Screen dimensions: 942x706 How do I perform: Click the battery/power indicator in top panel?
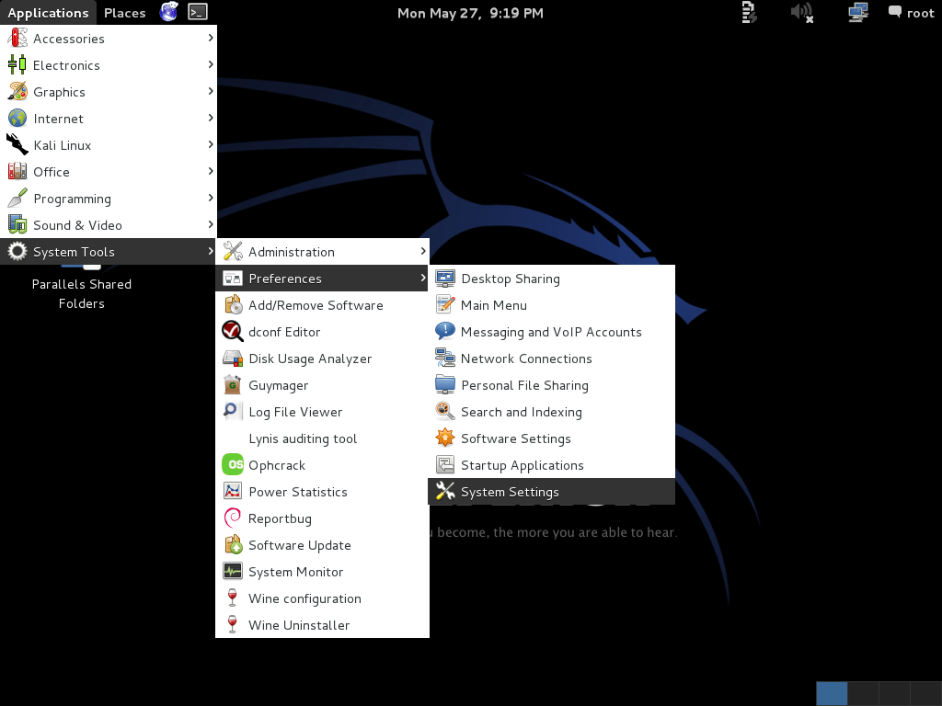749,12
